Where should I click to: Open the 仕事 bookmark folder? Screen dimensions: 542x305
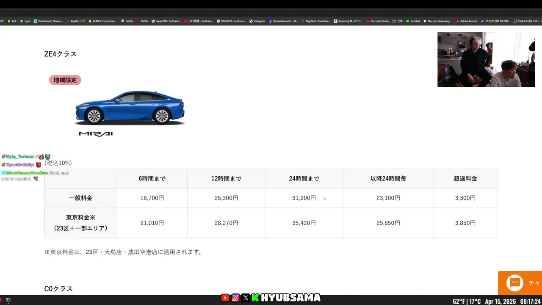[x=398, y=21]
